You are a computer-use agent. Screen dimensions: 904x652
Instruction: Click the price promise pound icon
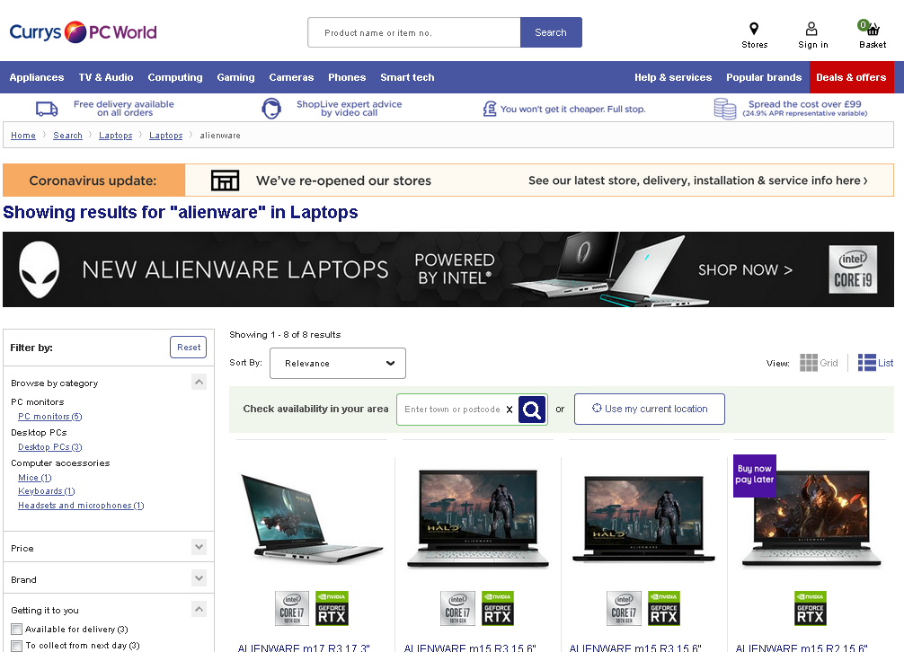(x=490, y=109)
